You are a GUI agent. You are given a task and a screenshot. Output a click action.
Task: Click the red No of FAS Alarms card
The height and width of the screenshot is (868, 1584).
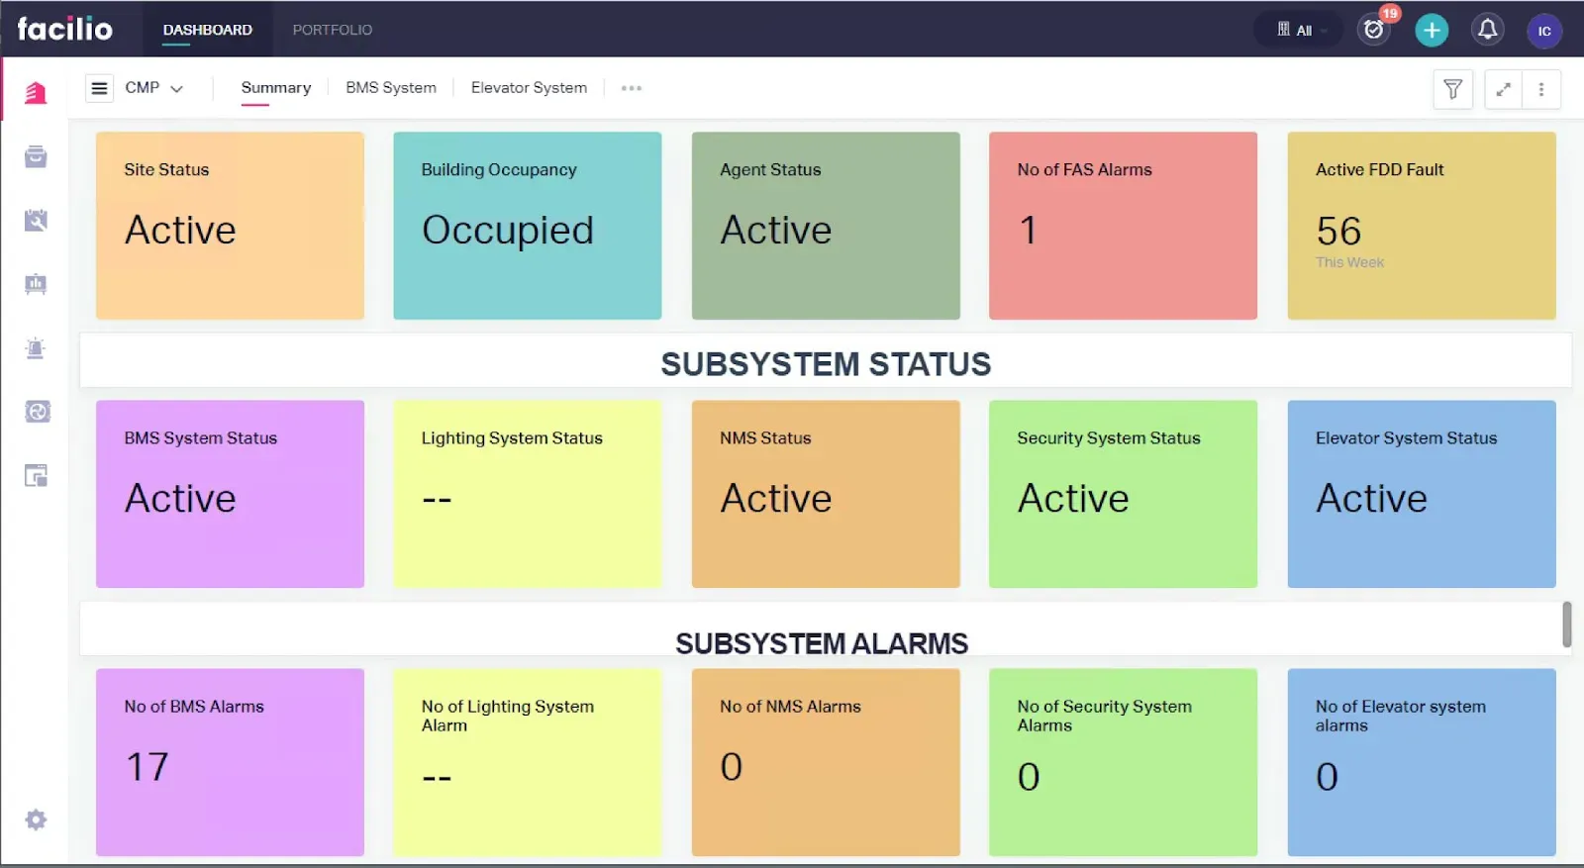(1123, 226)
